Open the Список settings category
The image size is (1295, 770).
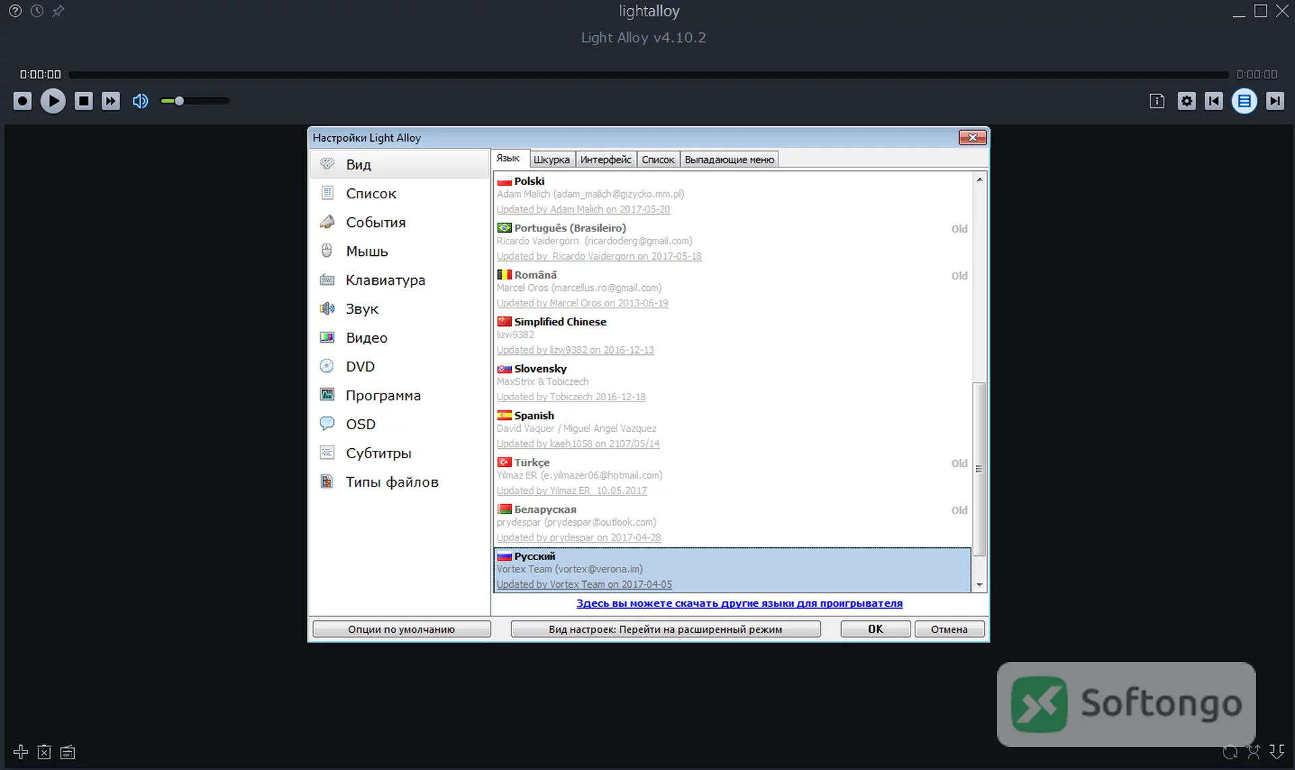click(399, 194)
